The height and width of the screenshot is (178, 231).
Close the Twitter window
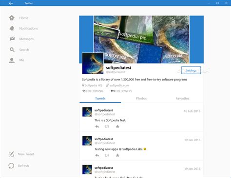tap(226, 3)
